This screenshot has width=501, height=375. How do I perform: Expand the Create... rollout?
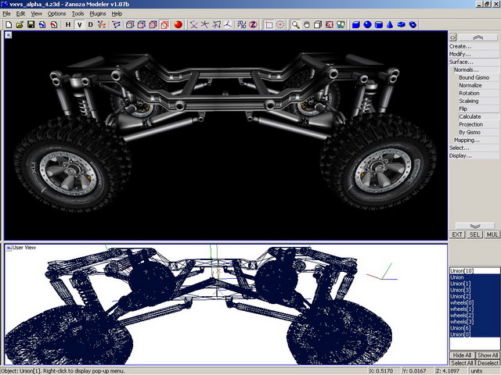click(460, 46)
